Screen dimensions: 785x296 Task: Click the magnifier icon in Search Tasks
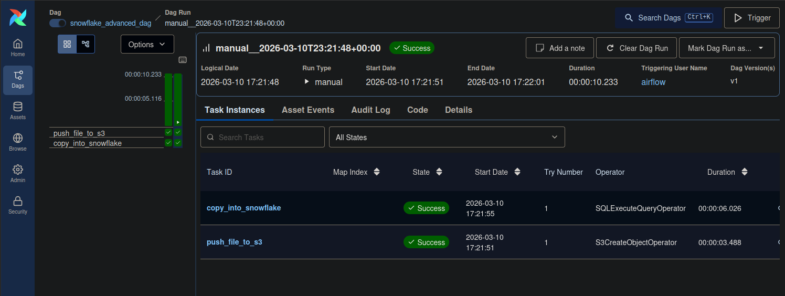[x=210, y=138]
